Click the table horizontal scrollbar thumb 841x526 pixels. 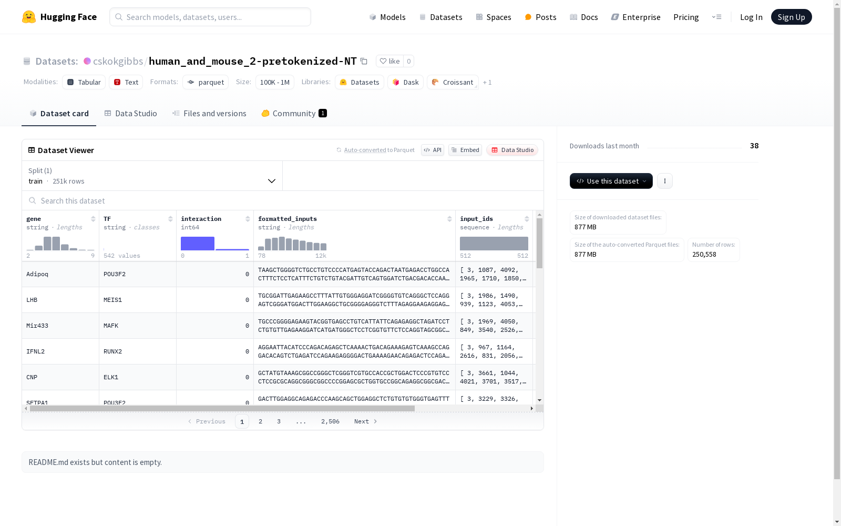pos(222,408)
